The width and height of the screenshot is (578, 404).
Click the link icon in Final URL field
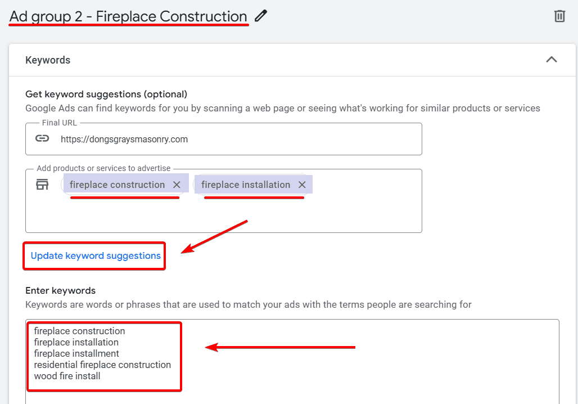point(42,138)
